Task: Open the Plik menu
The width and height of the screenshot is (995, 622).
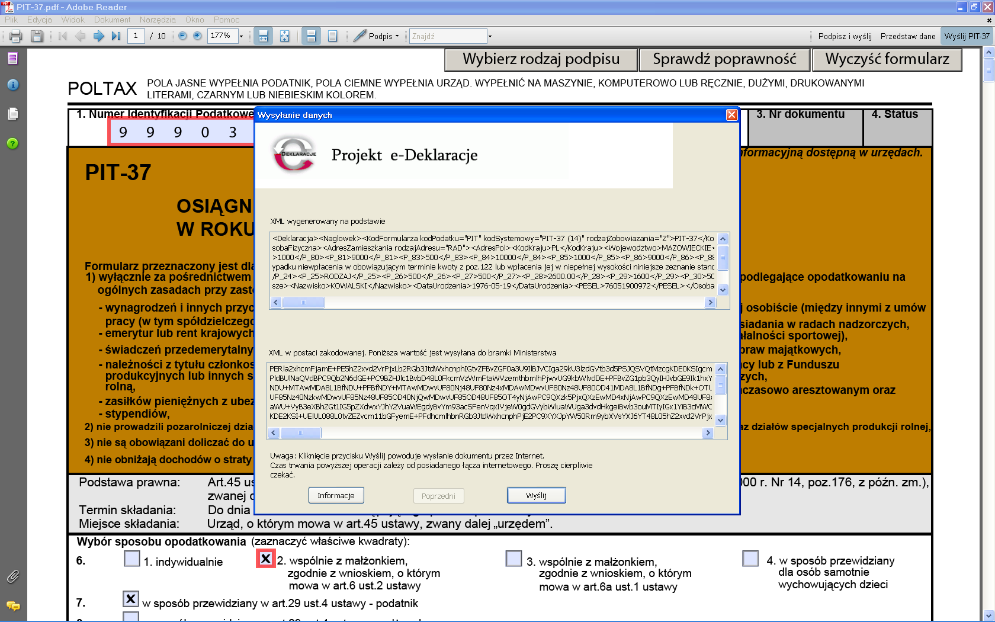Action: click(11, 20)
